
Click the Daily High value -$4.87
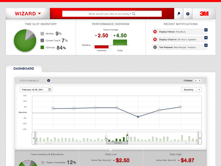point(186,160)
